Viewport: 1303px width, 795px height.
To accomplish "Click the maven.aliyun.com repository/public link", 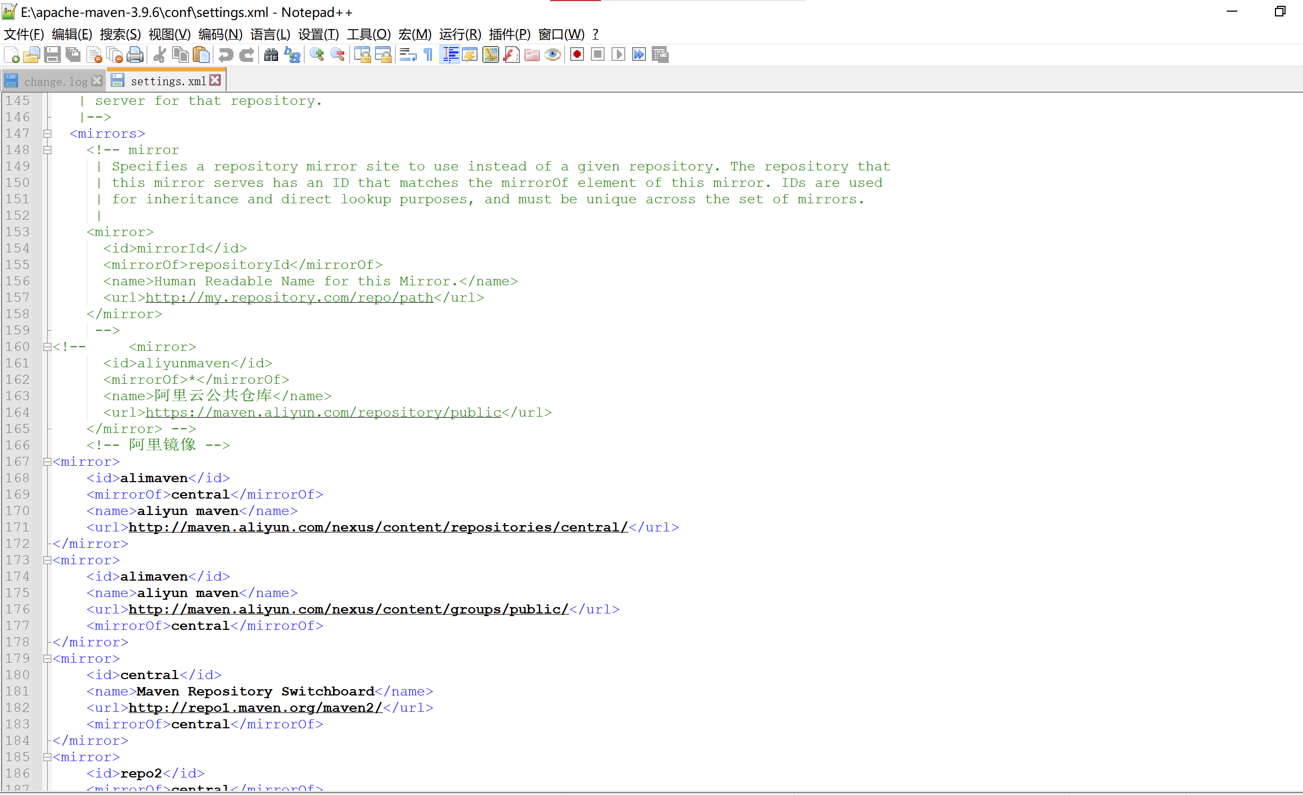I will [323, 412].
